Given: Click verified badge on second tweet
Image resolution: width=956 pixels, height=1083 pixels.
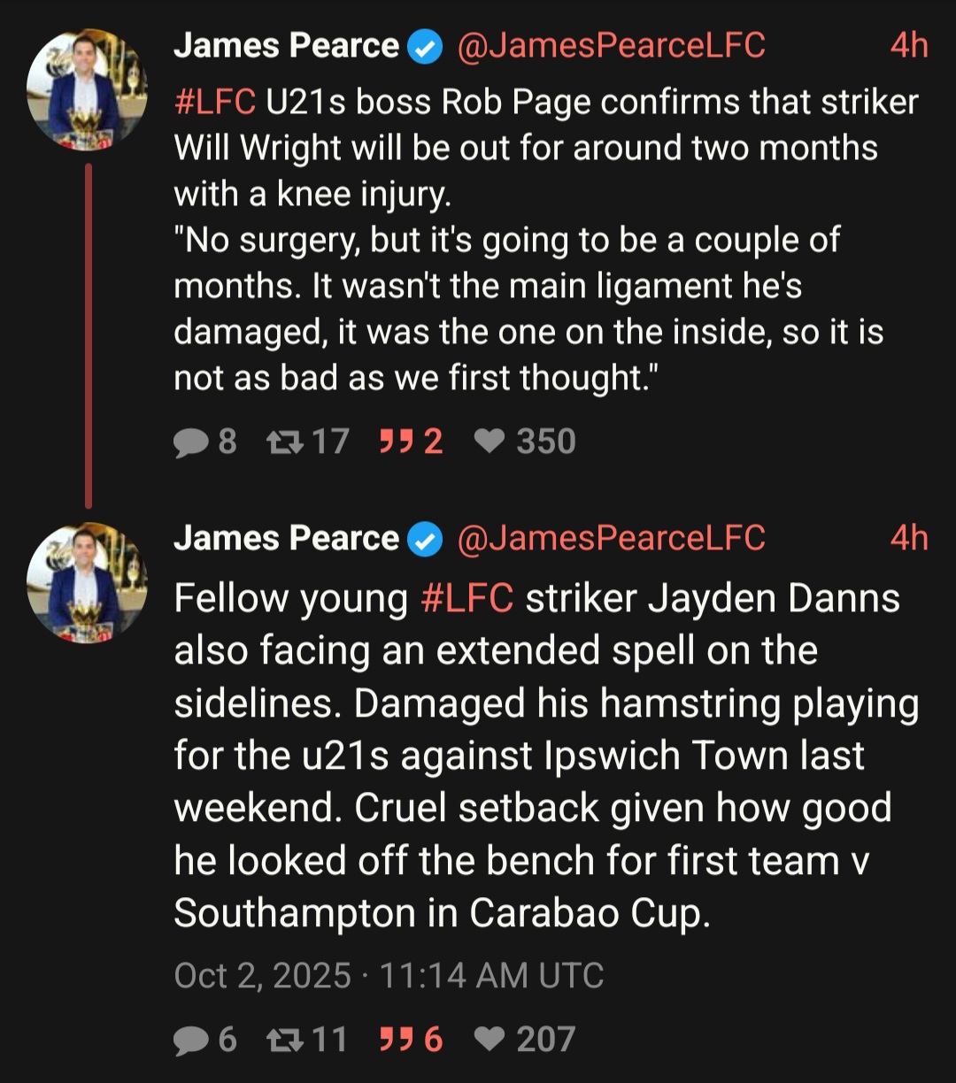Looking at the screenshot, I should (x=425, y=540).
